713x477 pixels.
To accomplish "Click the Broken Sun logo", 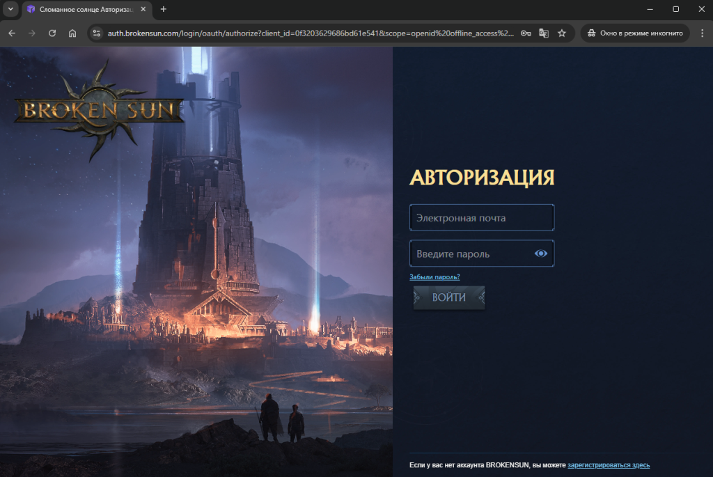I will 99,111.
